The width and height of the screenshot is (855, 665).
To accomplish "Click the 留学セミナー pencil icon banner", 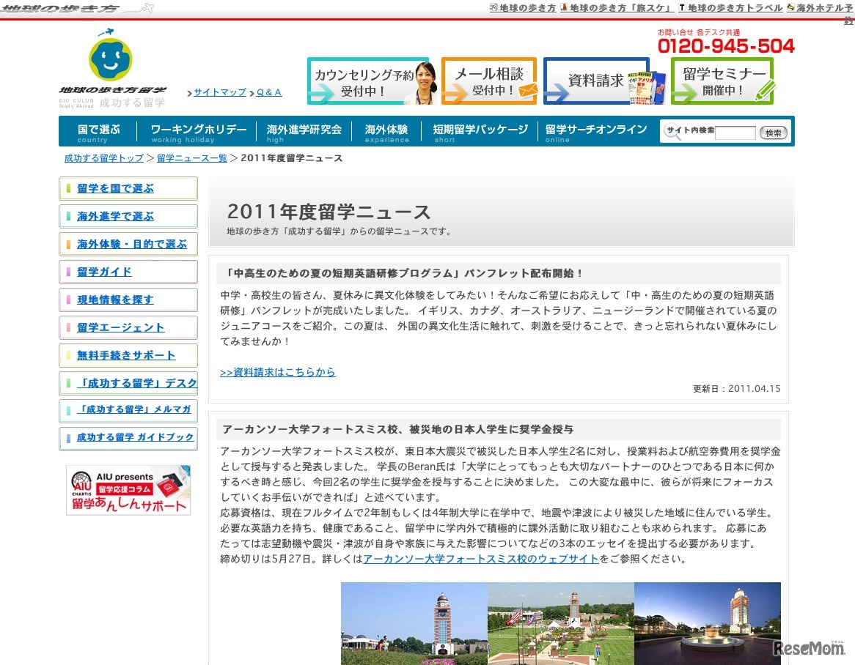I will pos(722,81).
